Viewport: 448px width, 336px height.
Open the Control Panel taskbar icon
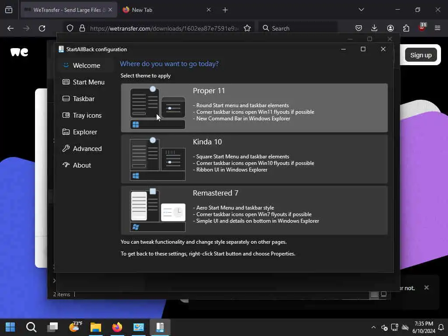pos(139,327)
